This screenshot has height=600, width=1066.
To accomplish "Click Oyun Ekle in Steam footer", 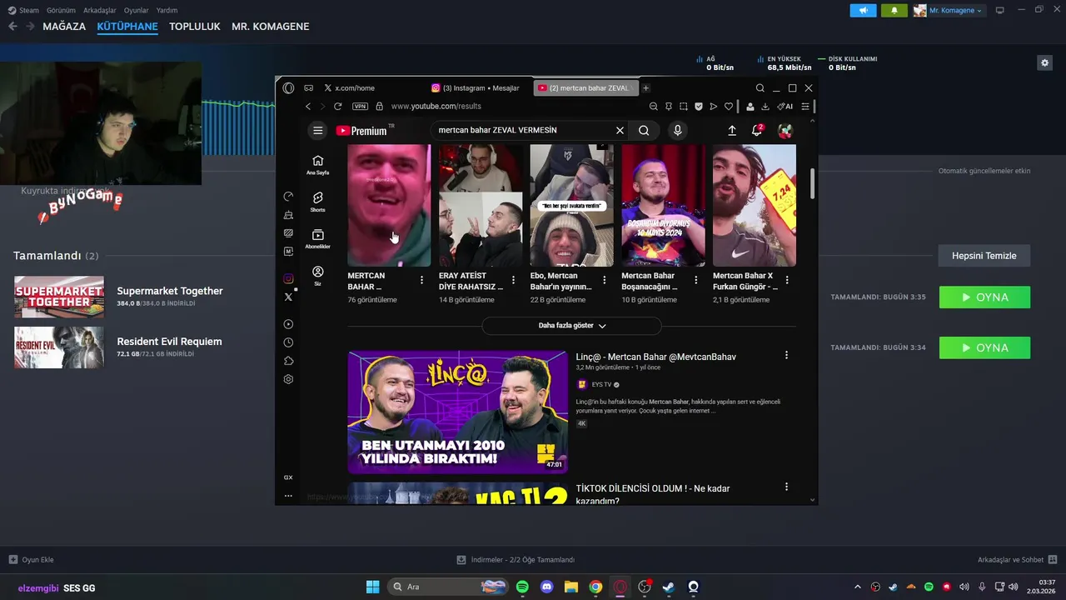I will point(32,560).
